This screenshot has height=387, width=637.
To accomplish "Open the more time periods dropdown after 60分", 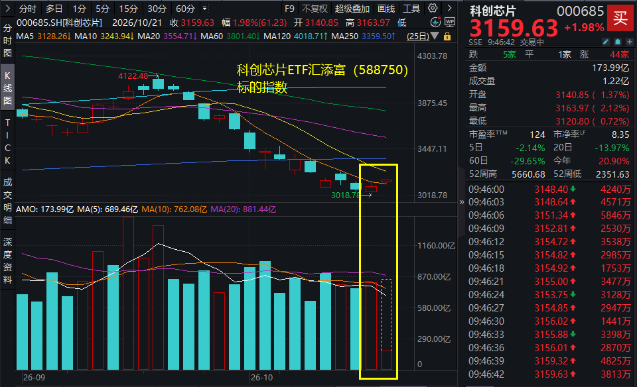I will pyautogui.click(x=205, y=8).
